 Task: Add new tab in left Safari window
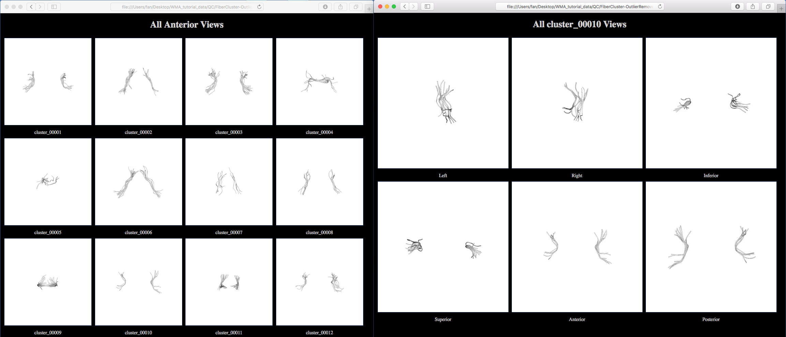point(369,9)
